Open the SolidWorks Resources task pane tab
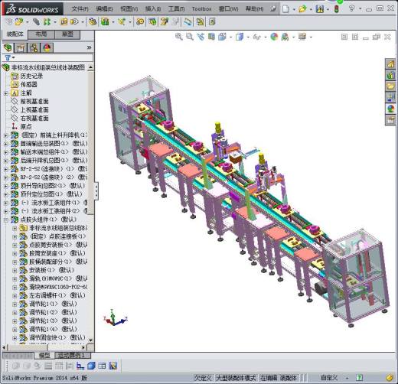 390,63
